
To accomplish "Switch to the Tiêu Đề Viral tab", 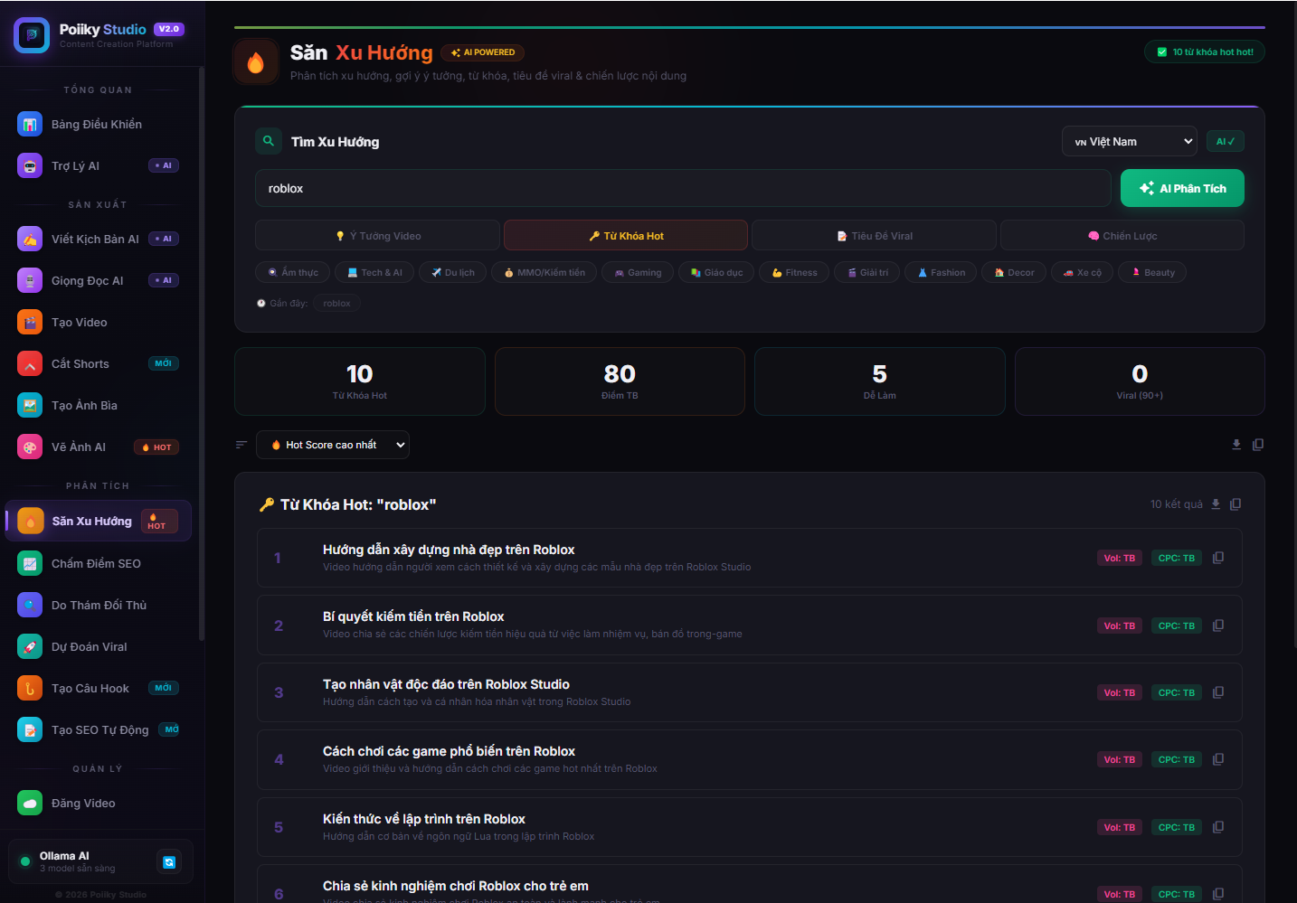I will click(x=874, y=236).
